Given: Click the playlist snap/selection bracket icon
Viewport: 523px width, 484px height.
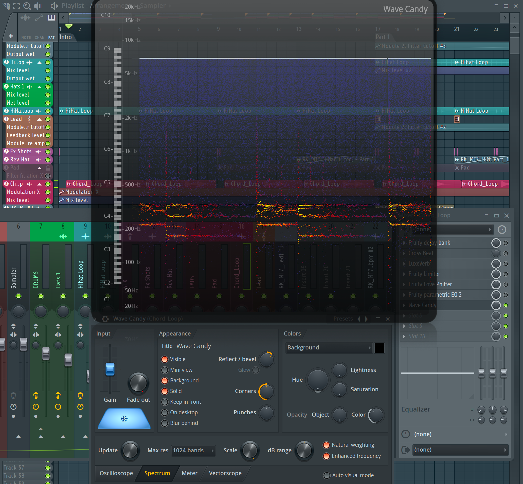Looking at the screenshot, I should [16, 6].
